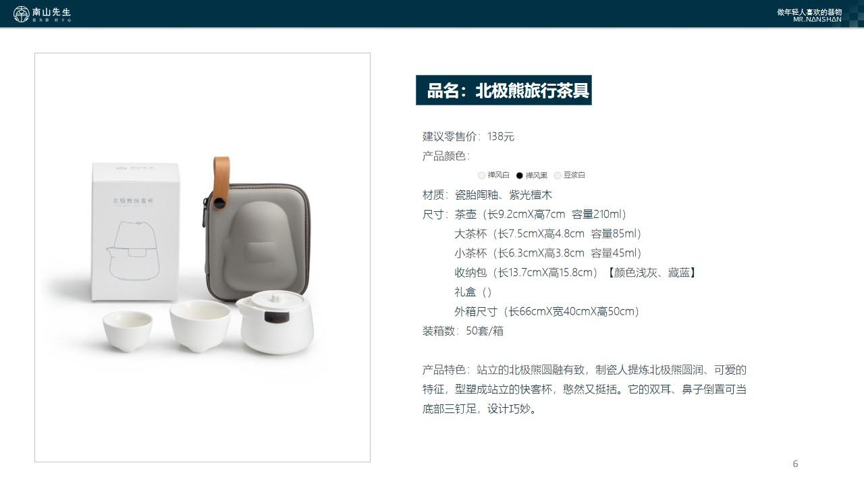Select the 禅风黑 black color dot
Viewport: 864px width, 486px height.
coord(519,175)
